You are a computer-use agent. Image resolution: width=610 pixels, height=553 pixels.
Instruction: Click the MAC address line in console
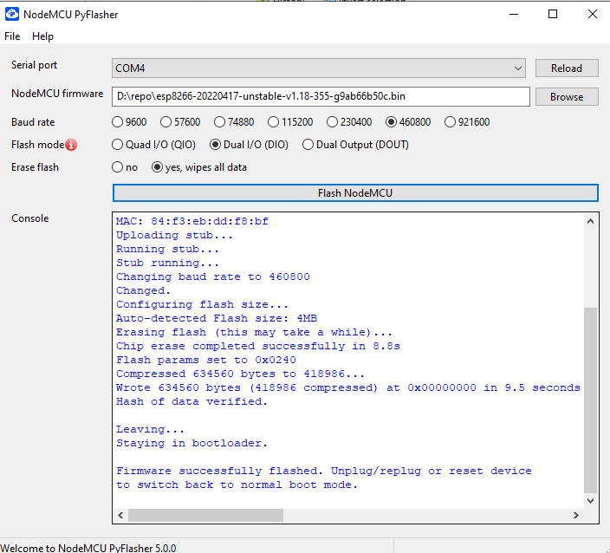point(192,221)
